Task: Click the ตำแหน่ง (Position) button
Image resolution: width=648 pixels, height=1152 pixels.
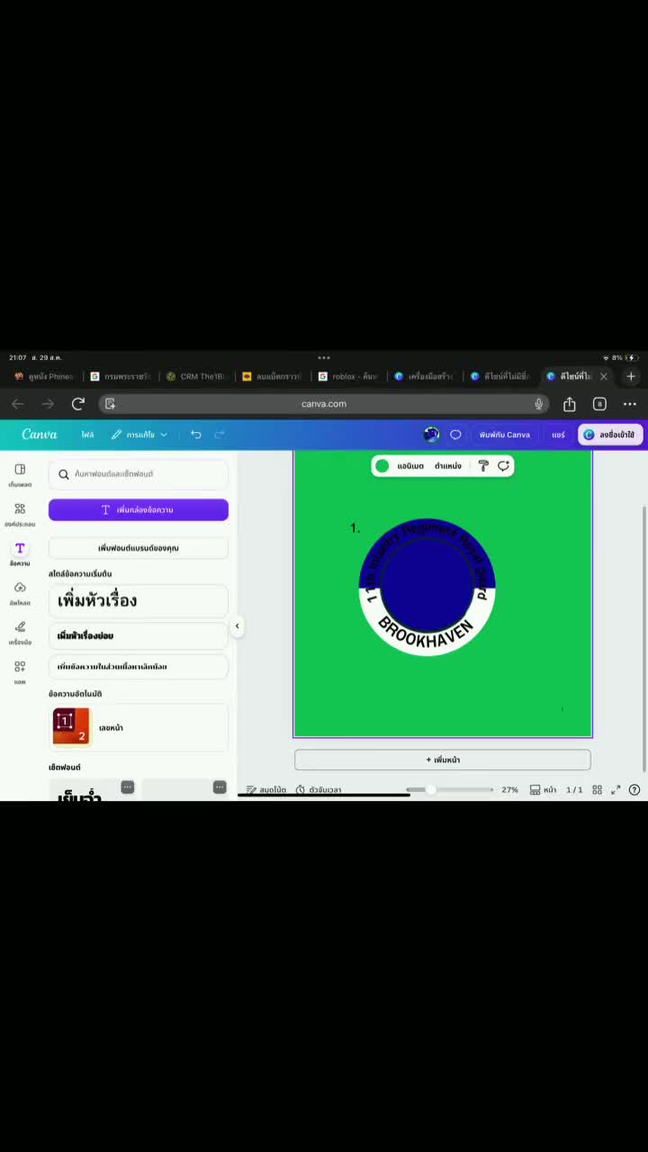Action: 448,465
